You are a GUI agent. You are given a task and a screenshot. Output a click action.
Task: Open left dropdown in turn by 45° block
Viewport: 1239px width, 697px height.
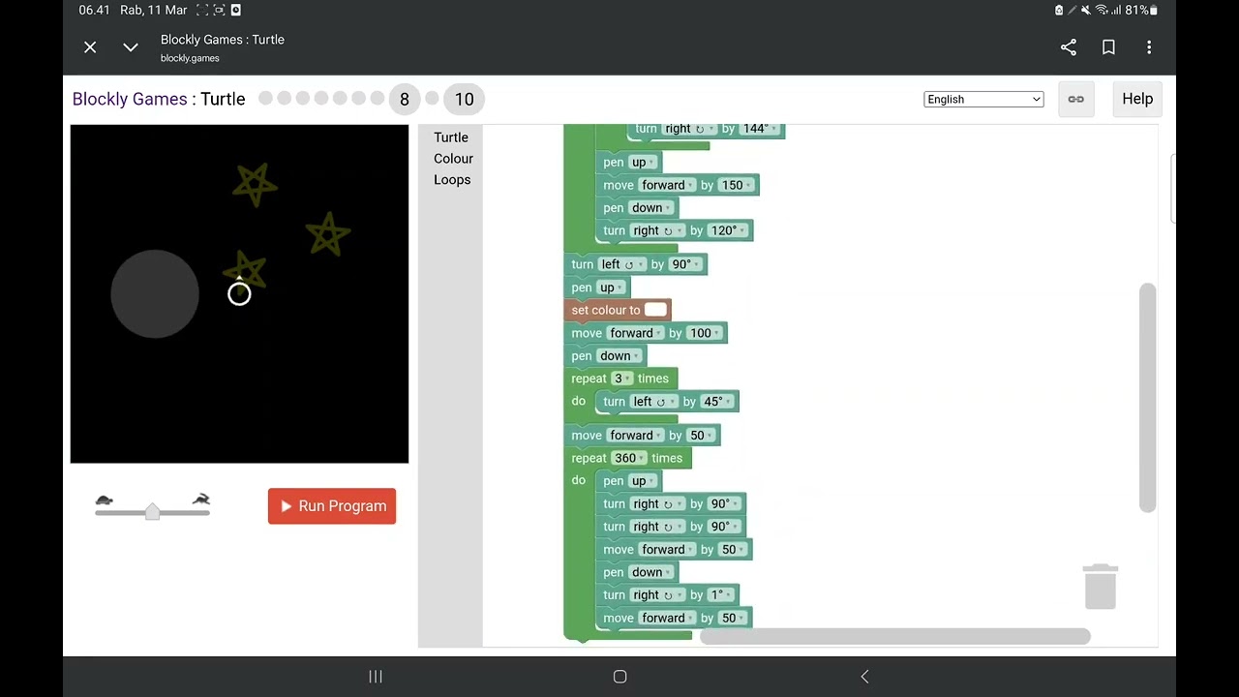click(654, 402)
